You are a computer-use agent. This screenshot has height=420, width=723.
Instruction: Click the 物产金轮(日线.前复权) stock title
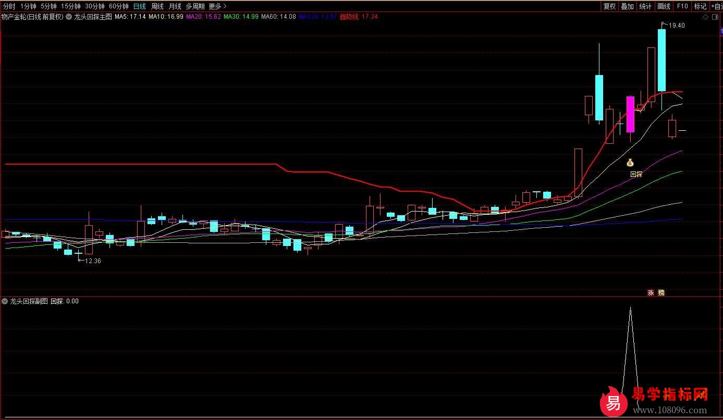32,17
